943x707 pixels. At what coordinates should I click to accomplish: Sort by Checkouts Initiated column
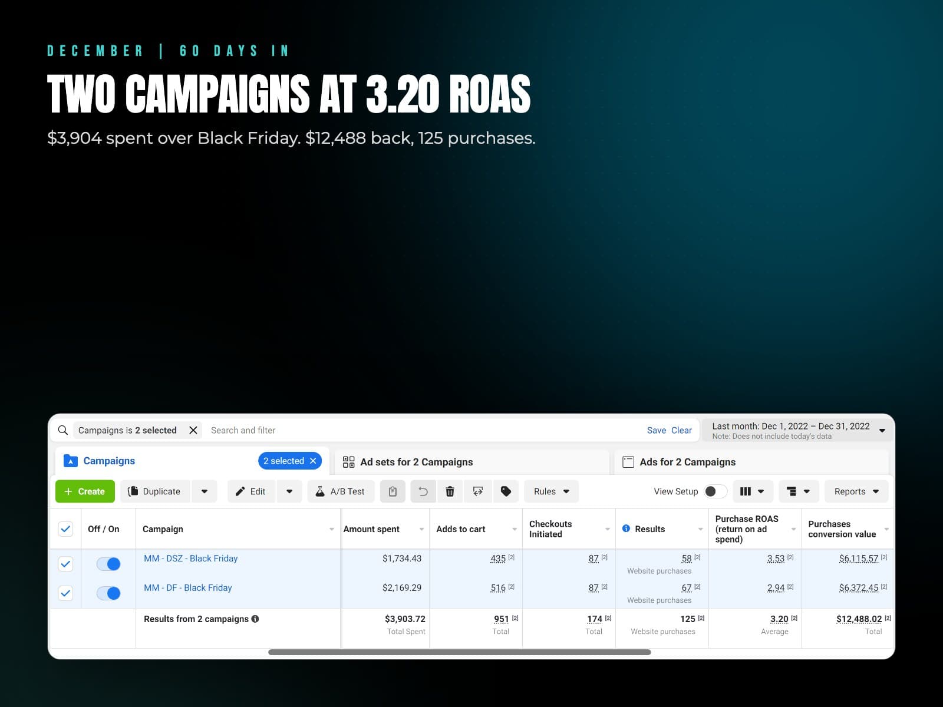pyautogui.click(x=569, y=529)
